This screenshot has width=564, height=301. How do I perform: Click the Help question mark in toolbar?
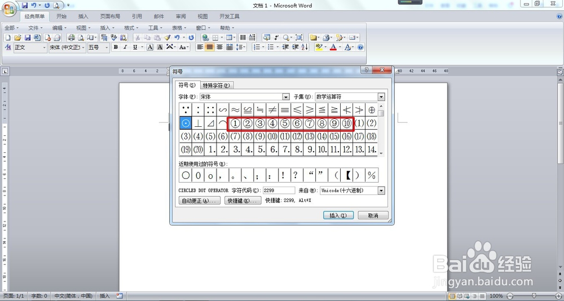(x=360, y=47)
